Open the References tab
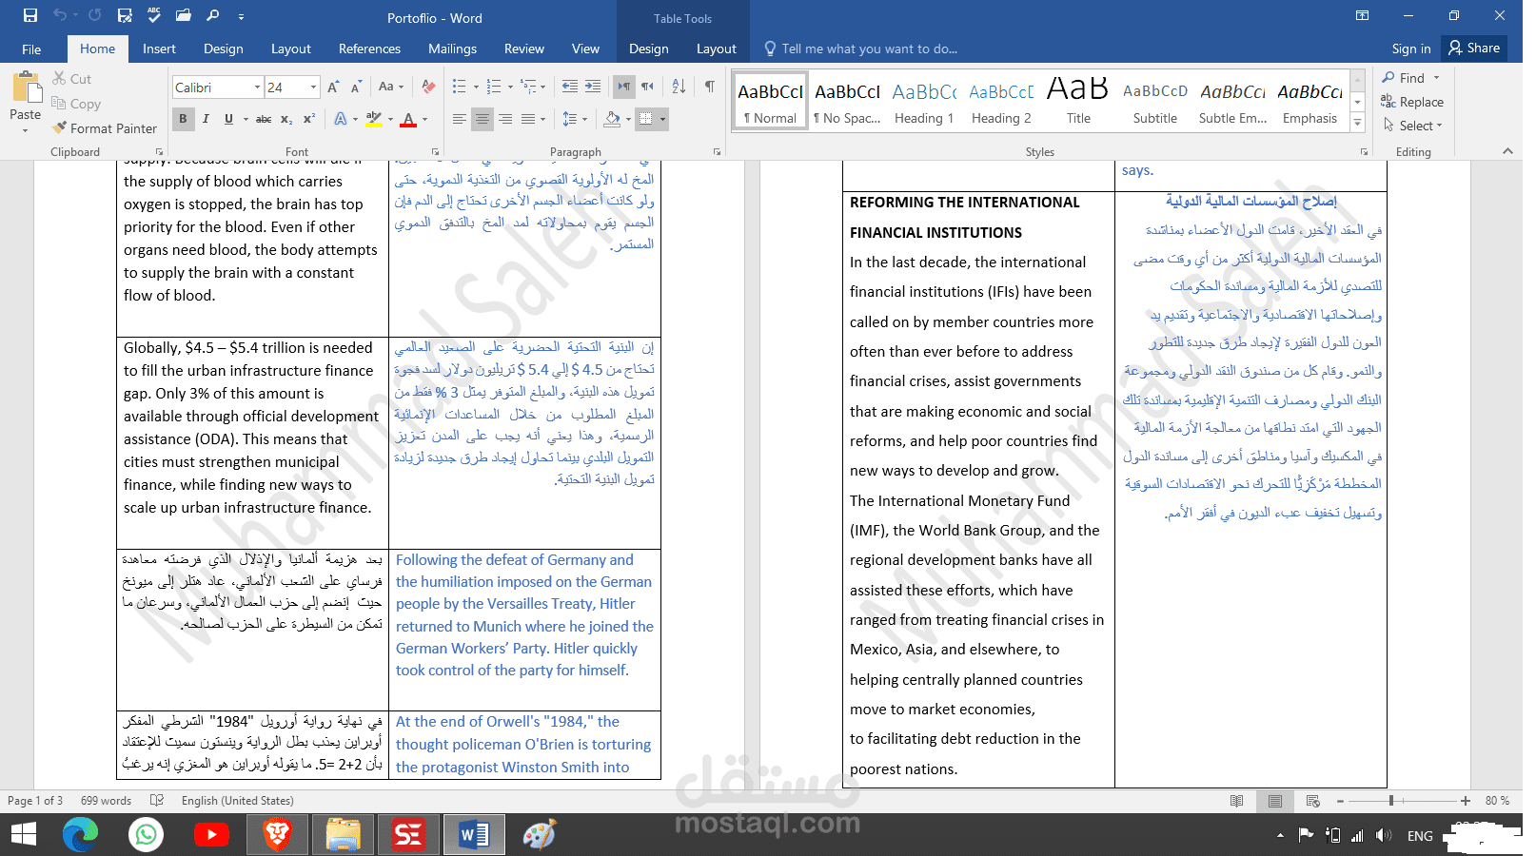The height and width of the screenshot is (856, 1536). 369,49
